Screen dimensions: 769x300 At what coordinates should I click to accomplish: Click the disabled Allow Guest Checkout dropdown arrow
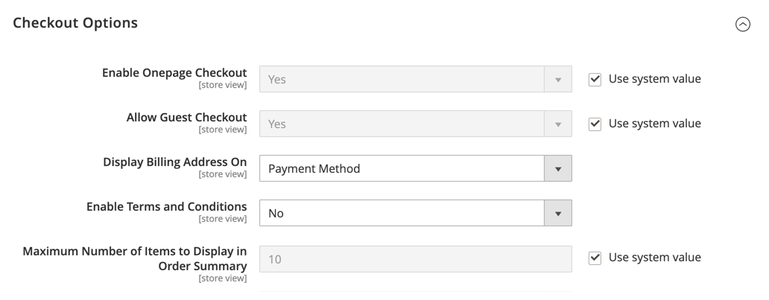click(x=557, y=124)
